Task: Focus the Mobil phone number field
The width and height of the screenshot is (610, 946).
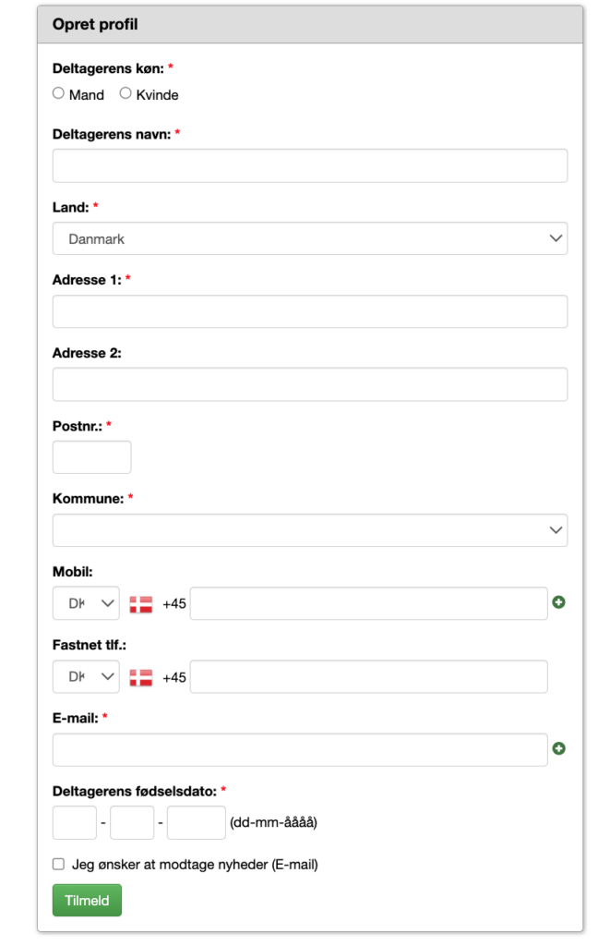Action: pyautogui.click(x=368, y=603)
